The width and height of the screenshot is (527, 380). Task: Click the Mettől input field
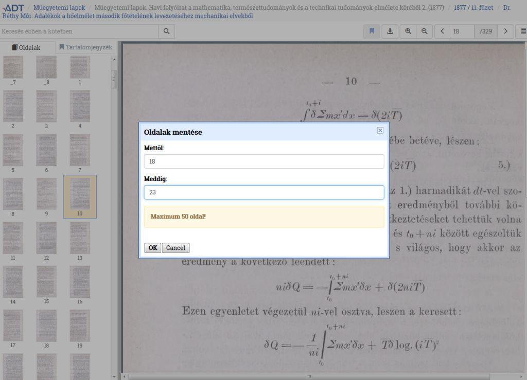(264, 161)
